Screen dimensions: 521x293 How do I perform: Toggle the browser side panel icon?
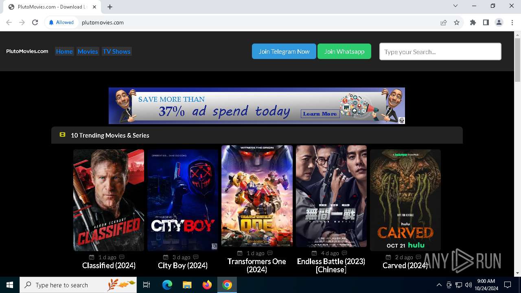[x=486, y=22]
